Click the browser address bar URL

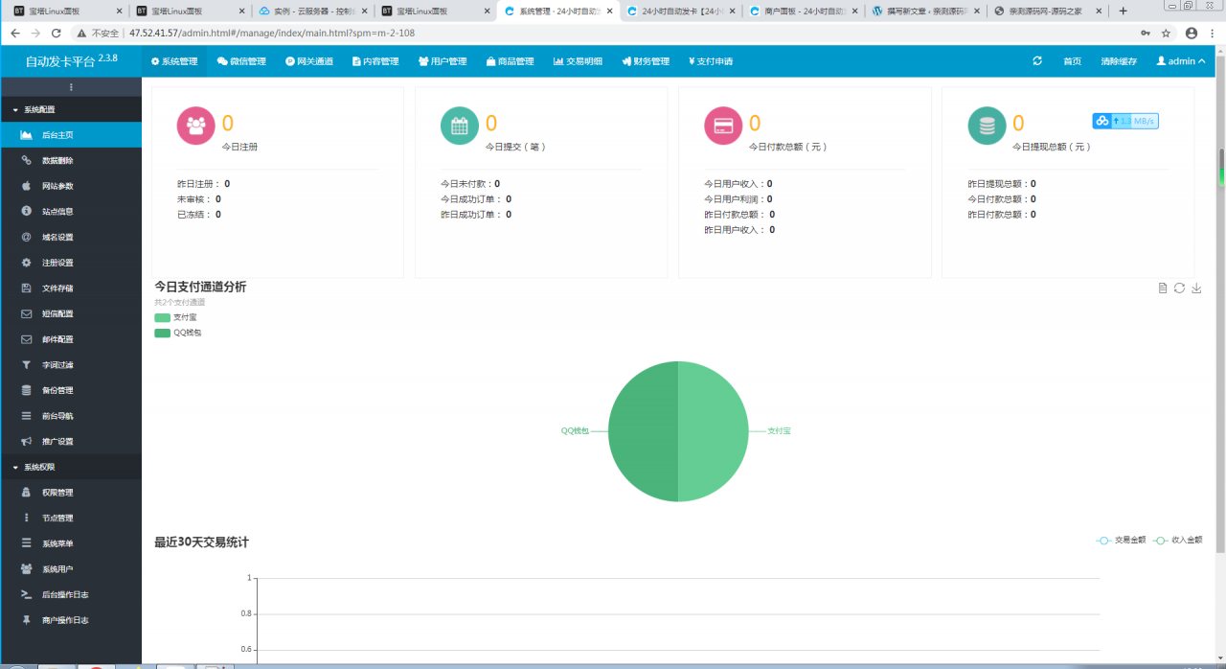(x=272, y=33)
